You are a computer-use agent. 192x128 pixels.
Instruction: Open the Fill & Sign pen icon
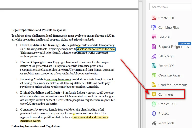pos(154,56)
